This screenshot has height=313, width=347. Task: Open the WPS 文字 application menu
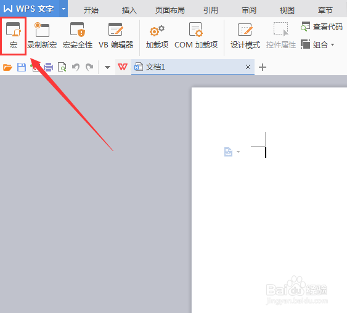point(29,9)
